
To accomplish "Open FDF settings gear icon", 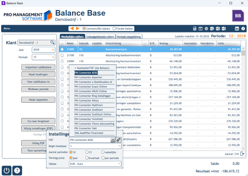I will [x=118, y=140].
